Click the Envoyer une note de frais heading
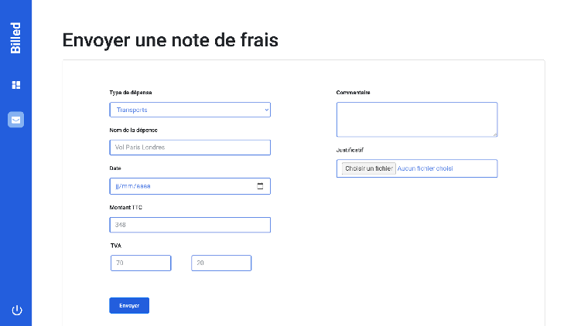This screenshot has height=326, width=574. click(170, 40)
